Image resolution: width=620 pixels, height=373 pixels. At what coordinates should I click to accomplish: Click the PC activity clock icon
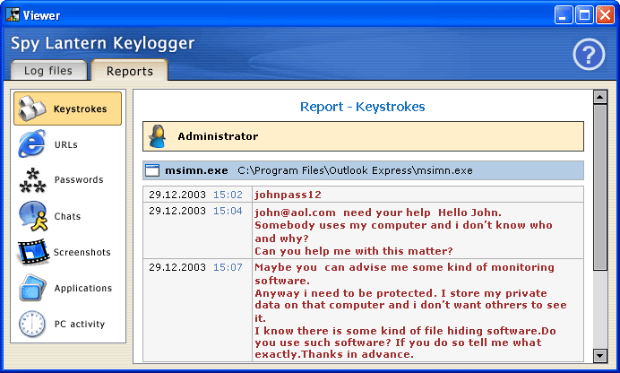(32, 324)
